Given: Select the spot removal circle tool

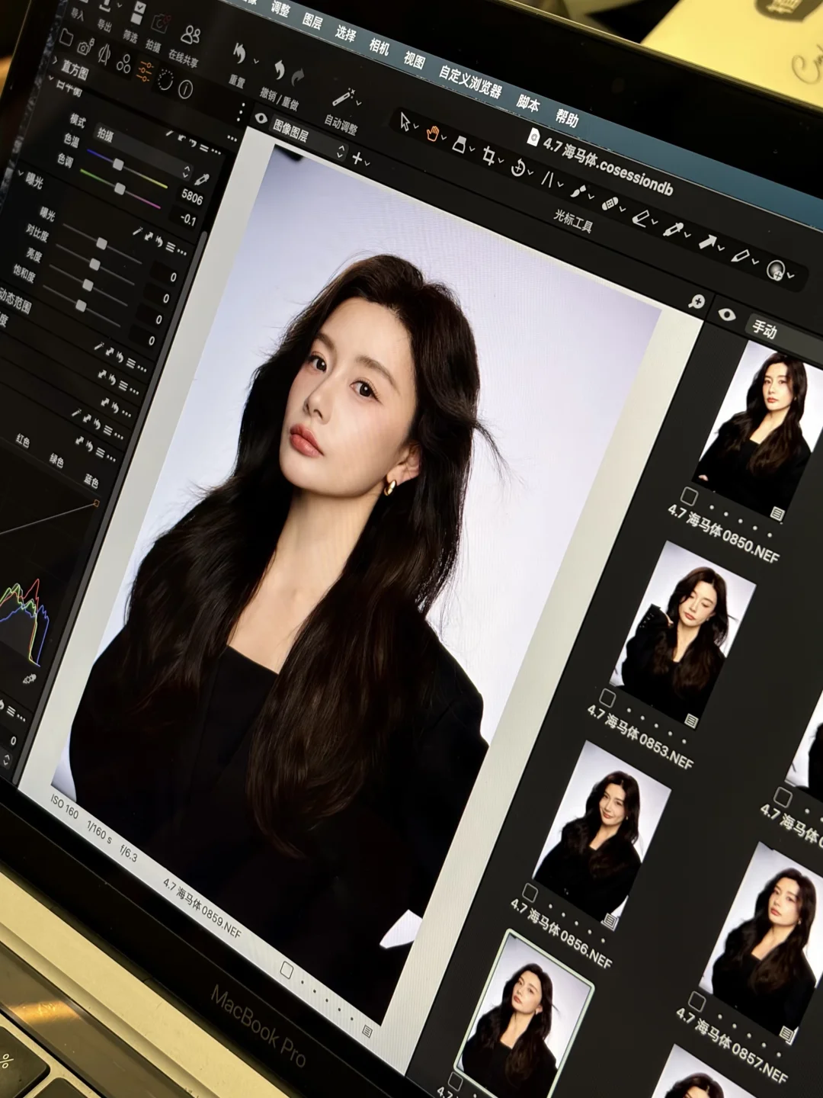Looking at the screenshot, I should tap(776, 269).
